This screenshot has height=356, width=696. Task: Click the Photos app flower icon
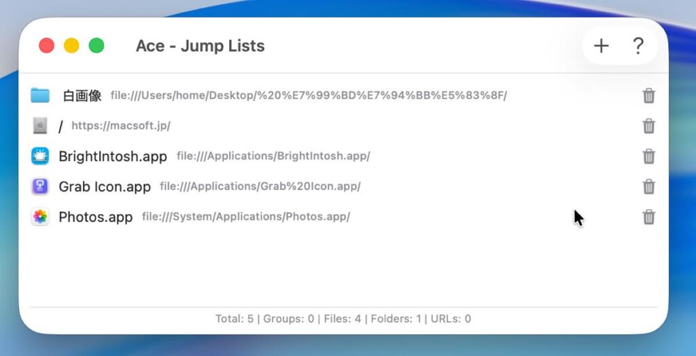click(41, 217)
